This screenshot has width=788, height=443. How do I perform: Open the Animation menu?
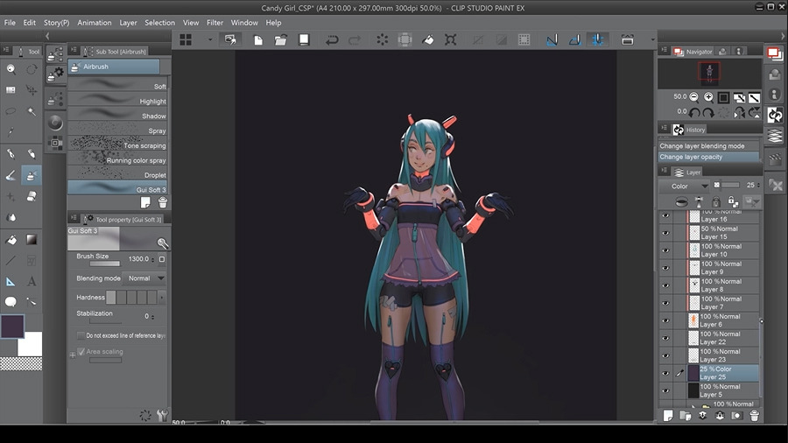point(95,23)
